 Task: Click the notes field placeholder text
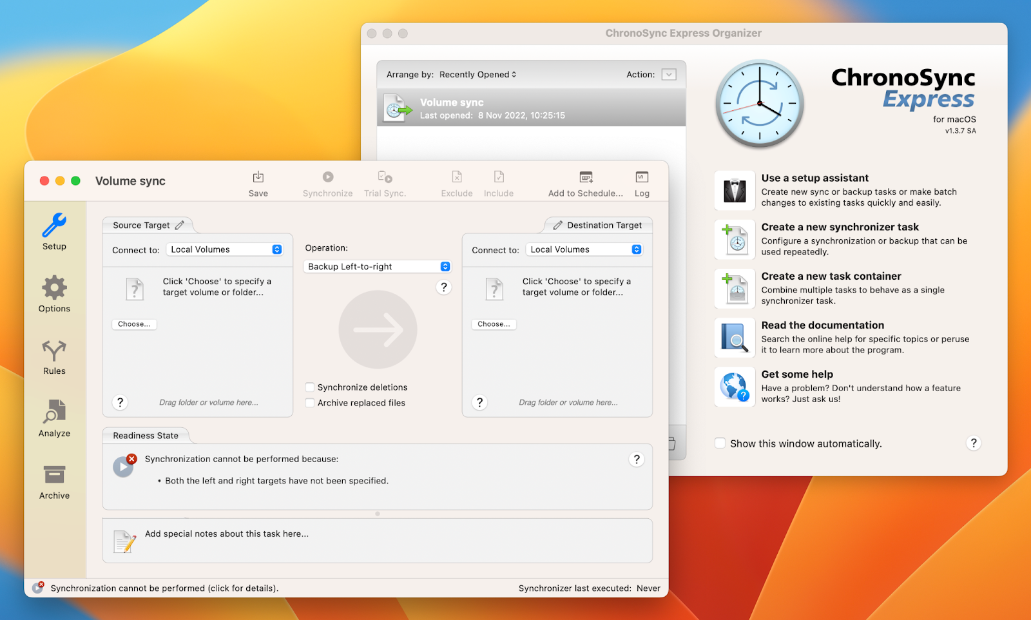tap(227, 534)
